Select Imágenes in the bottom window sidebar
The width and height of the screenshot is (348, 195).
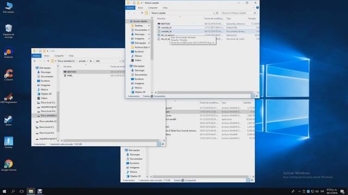click(x=134, y=167)
